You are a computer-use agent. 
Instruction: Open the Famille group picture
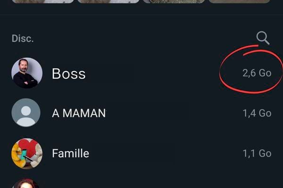27,153
